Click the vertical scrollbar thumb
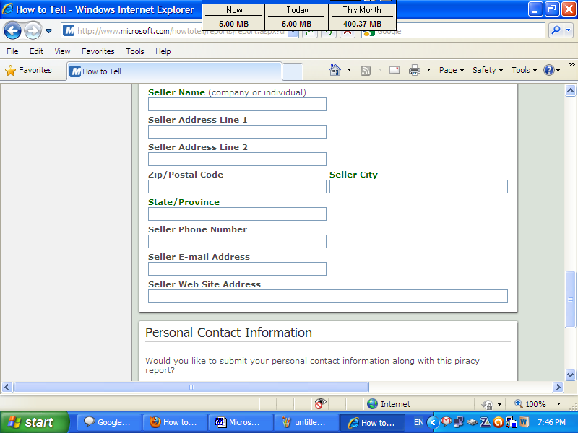Viewport: 578px width, 433px height. tap(570, 299)
